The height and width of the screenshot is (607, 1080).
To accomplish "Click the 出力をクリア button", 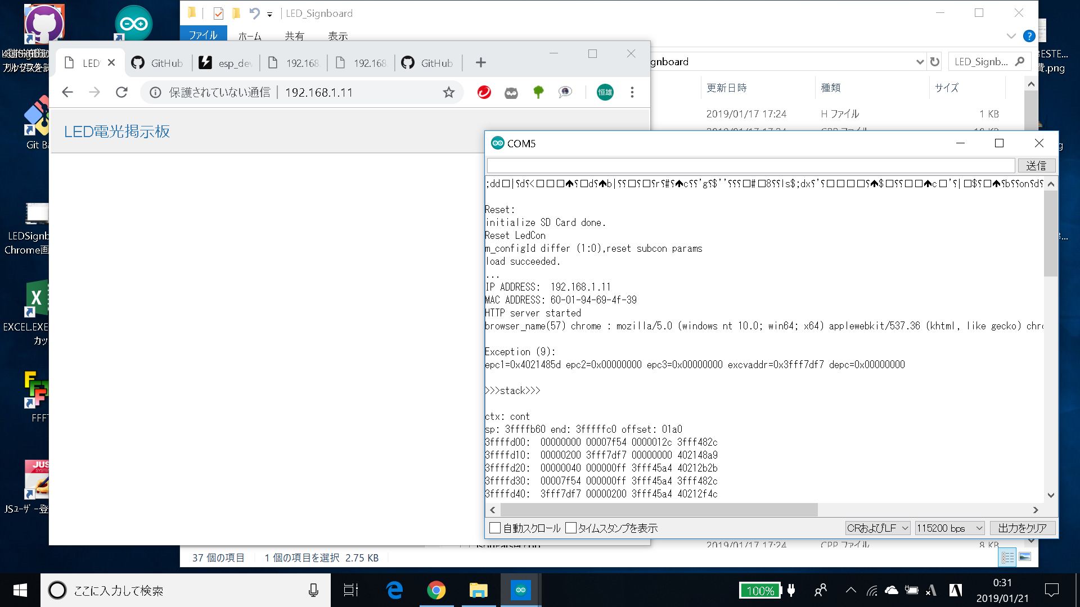I will coord(1022,528).
